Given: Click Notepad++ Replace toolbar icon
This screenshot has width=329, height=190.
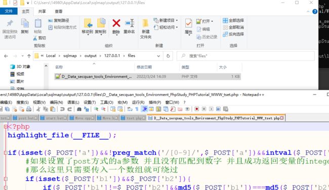Looking at the screenshot, I should coord(87,109).
